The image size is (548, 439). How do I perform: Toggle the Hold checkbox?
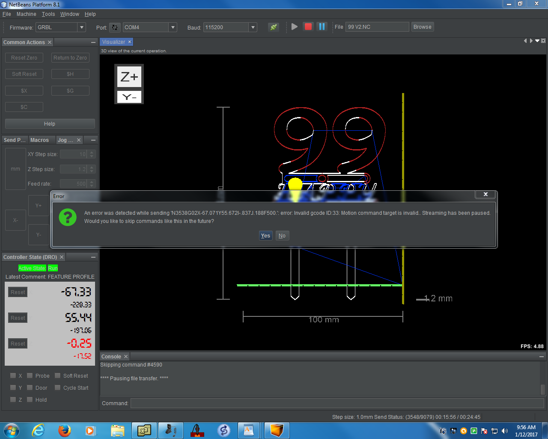click(30, 400)
